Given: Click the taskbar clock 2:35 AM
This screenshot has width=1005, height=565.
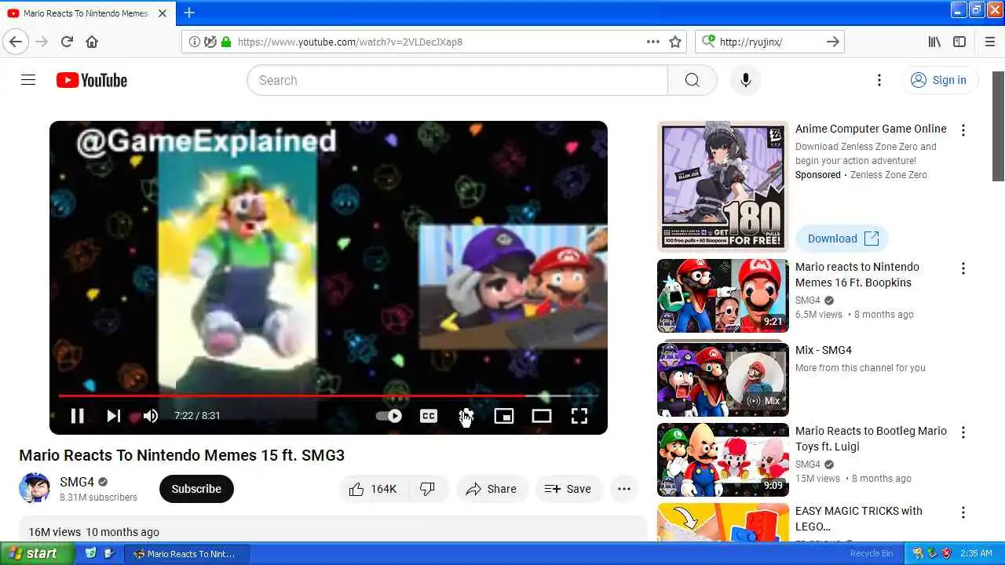Looking at the screenshot, I should 976,553.
